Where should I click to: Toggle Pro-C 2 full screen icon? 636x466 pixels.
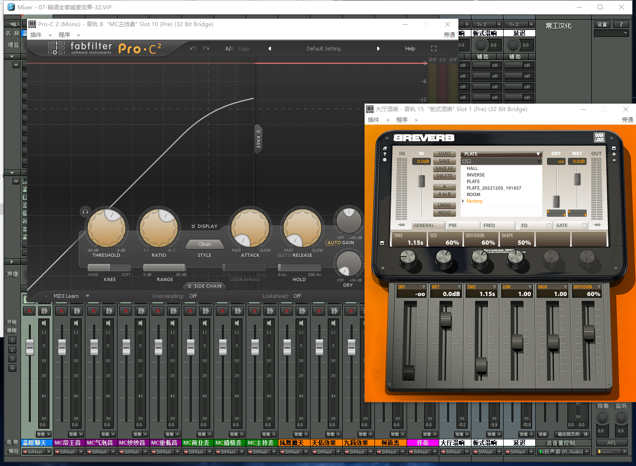434,49
